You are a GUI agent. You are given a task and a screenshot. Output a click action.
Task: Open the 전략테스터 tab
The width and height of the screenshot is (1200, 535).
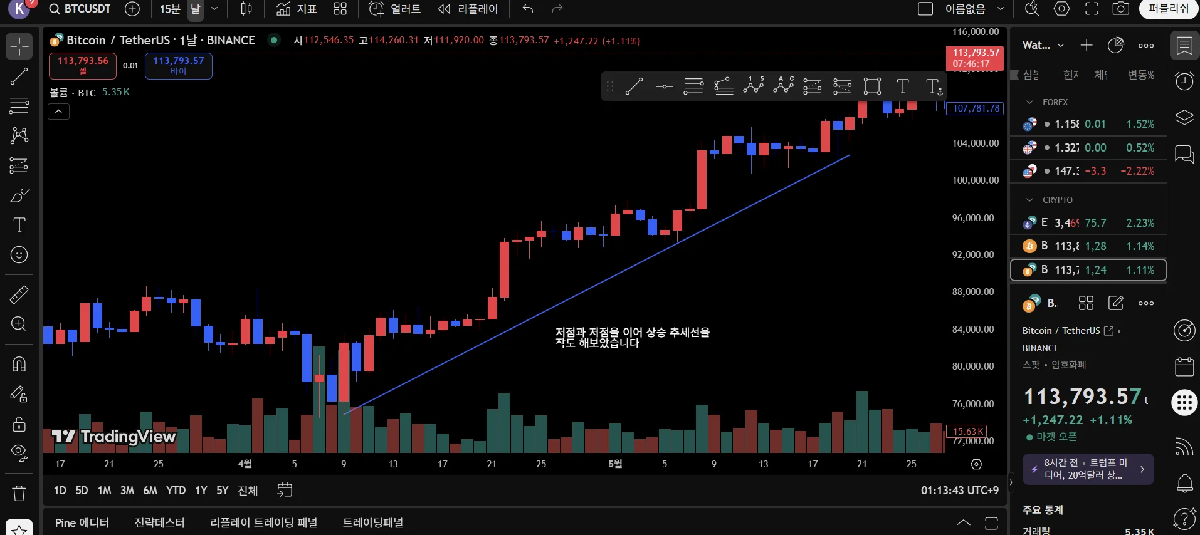160,523
